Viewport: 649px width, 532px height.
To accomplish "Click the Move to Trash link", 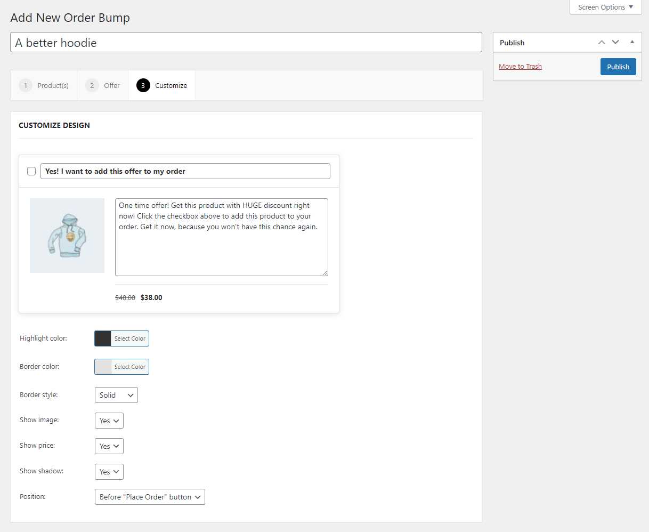I will (520, 67).
